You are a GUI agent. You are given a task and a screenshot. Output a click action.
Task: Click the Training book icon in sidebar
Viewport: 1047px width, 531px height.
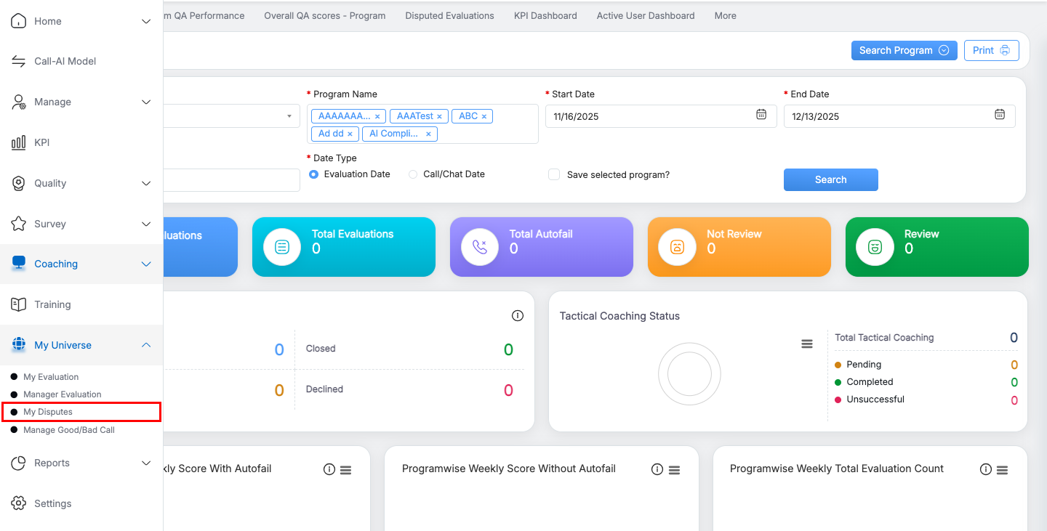coord(19,304)
